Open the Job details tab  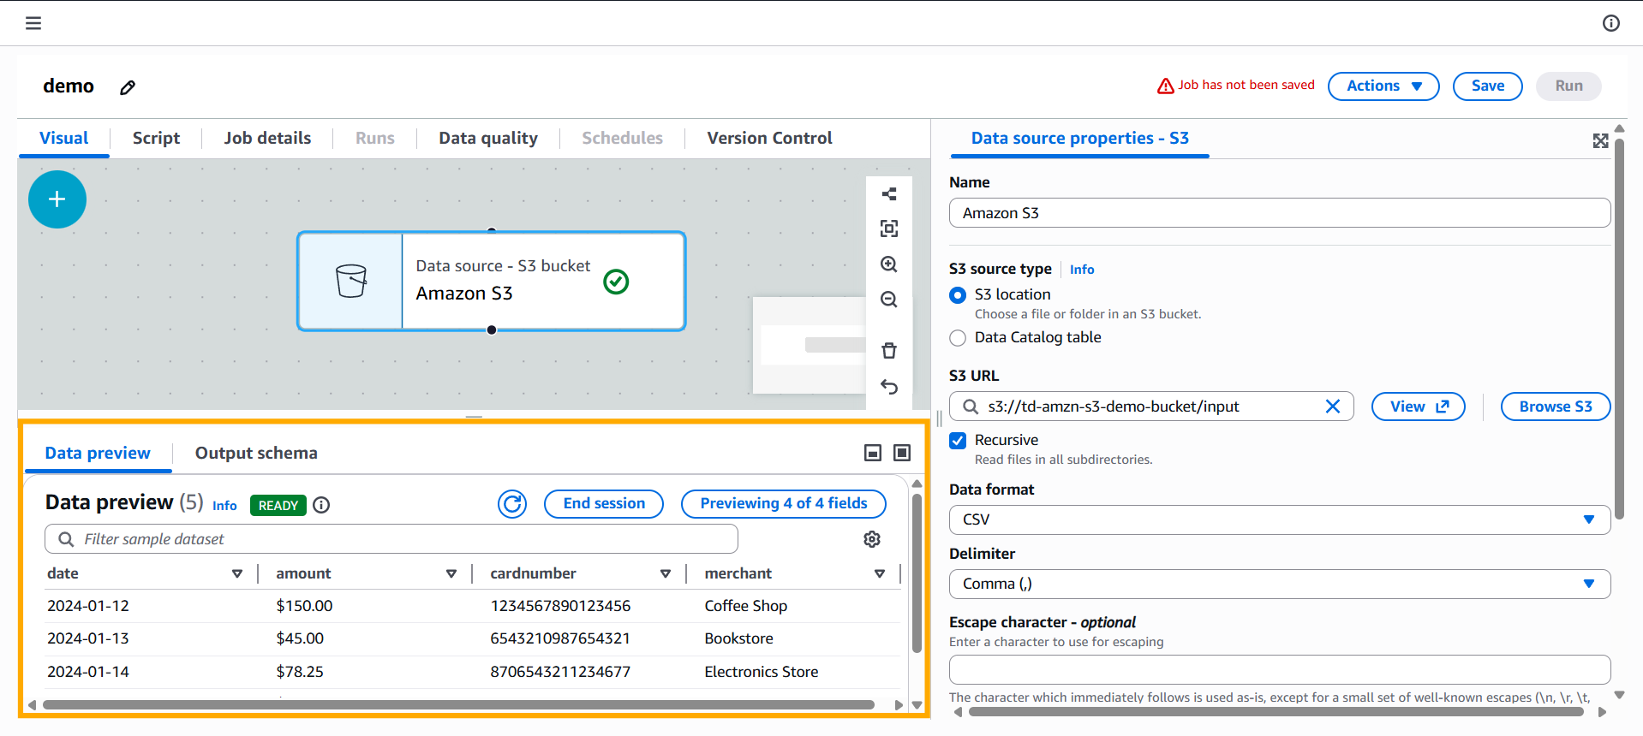pos(267,138)
